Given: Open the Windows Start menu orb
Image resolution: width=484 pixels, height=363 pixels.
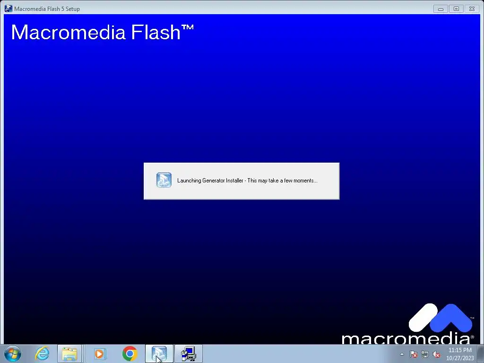Looking at the screenshot, I should [x=13, y=354].
